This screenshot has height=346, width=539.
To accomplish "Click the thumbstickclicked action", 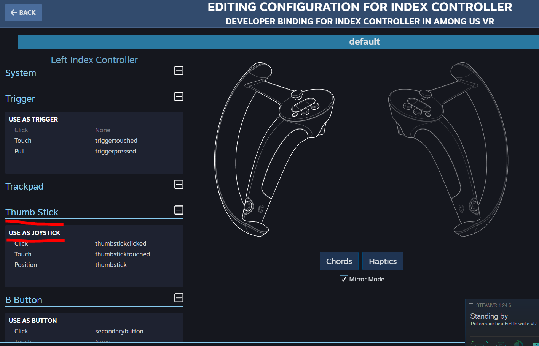I will tap(121, 243).
